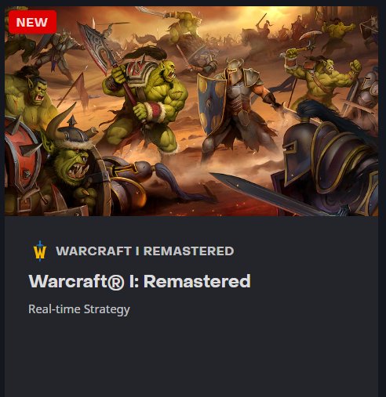The width and height of the screenshot is (386, 397).
Task: Click the red spiked shield
Action: [22, 157]
